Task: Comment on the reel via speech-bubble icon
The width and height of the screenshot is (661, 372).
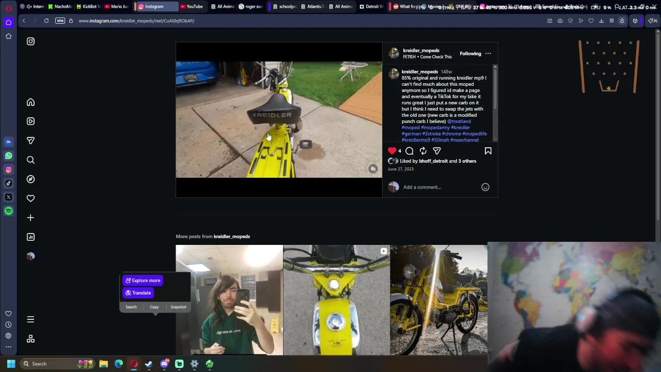Action: click(x=410, y=151)
